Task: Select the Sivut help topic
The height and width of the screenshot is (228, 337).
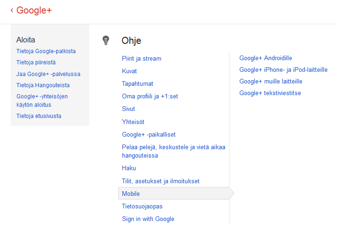Action: tap(129, 109)
